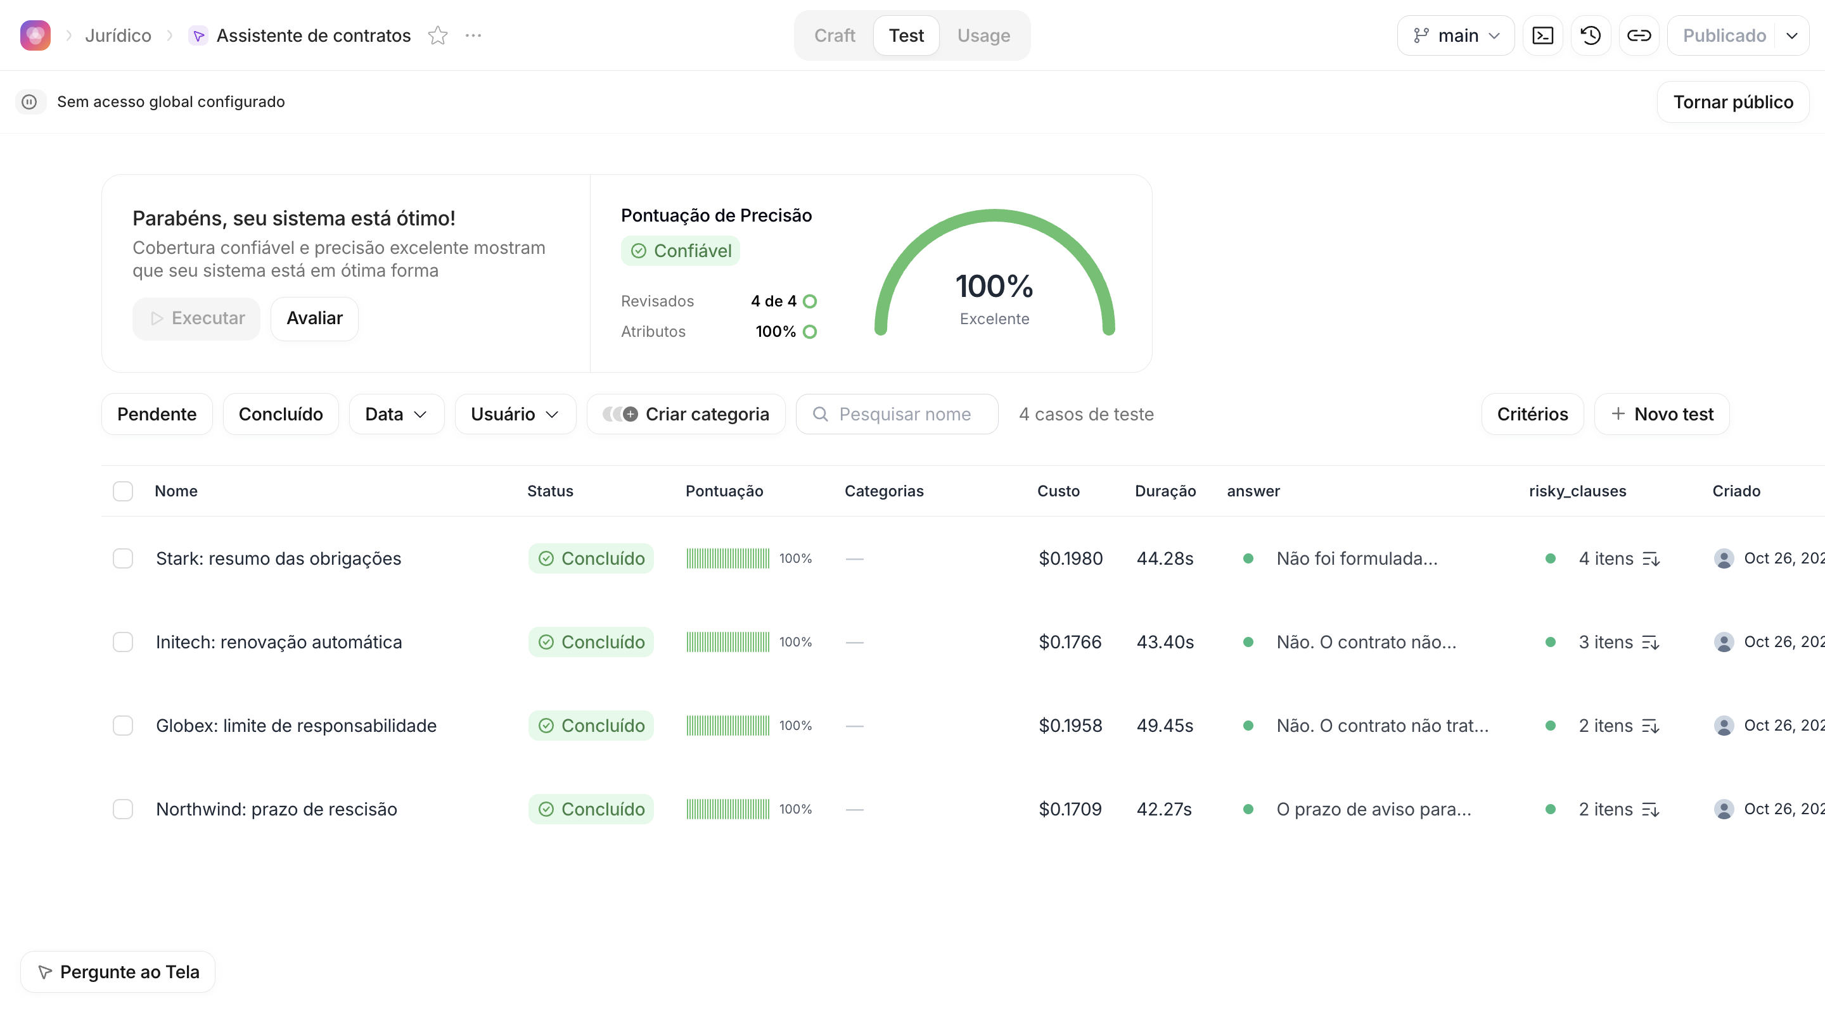1825x1013 pixels.
Task: Focus the Pesquisar nome search field
Action: [897, 414]
